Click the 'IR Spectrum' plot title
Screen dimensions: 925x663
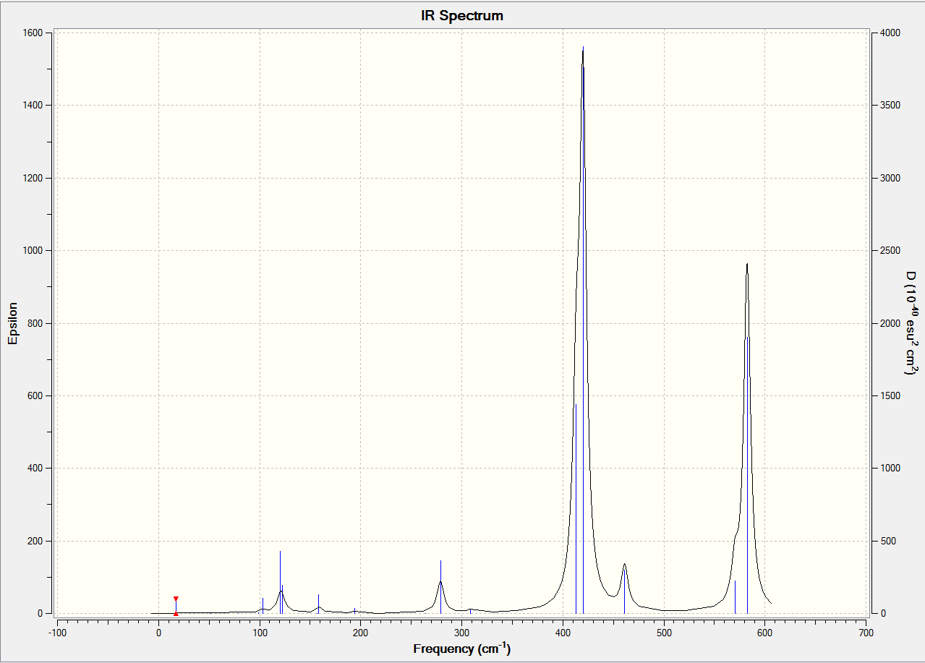coord(462,15)
